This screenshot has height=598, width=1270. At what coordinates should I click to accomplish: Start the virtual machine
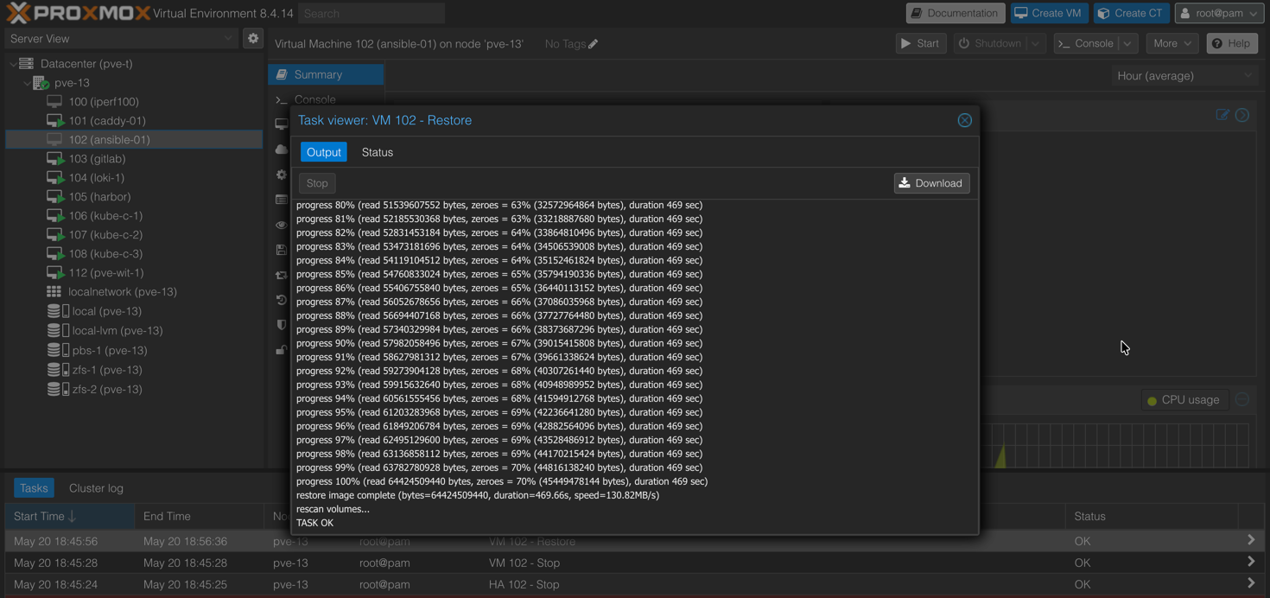coord(921,43)
